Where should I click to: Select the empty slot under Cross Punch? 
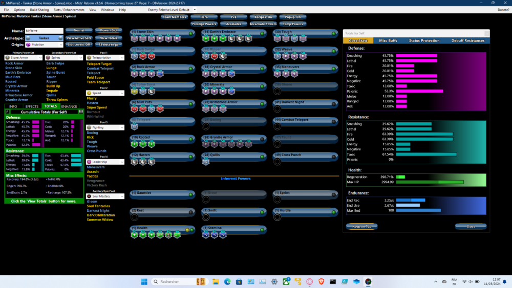[278, 162]
